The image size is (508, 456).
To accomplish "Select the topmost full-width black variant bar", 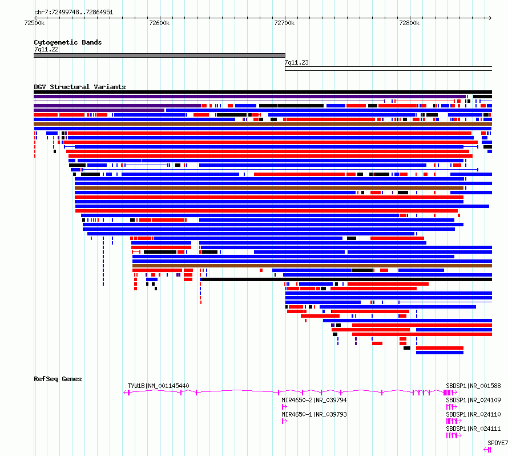I will pos(263,92).
